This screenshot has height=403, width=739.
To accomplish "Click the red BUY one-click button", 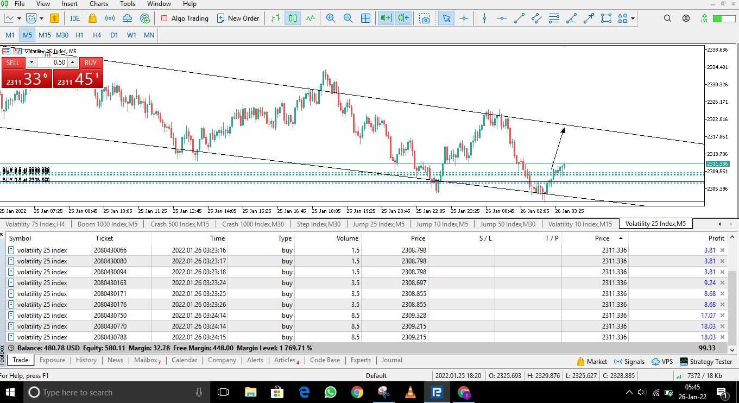I will point(90,62).
